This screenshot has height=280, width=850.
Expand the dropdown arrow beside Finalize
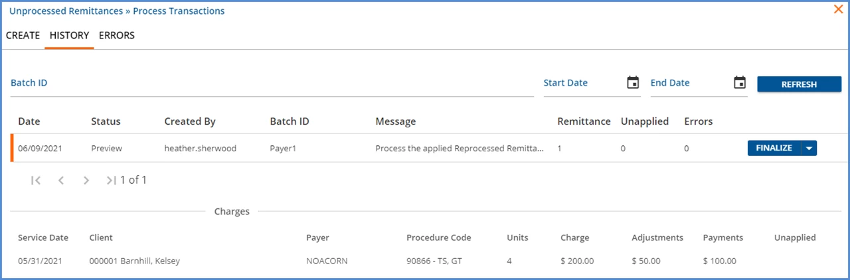[808, 149]
